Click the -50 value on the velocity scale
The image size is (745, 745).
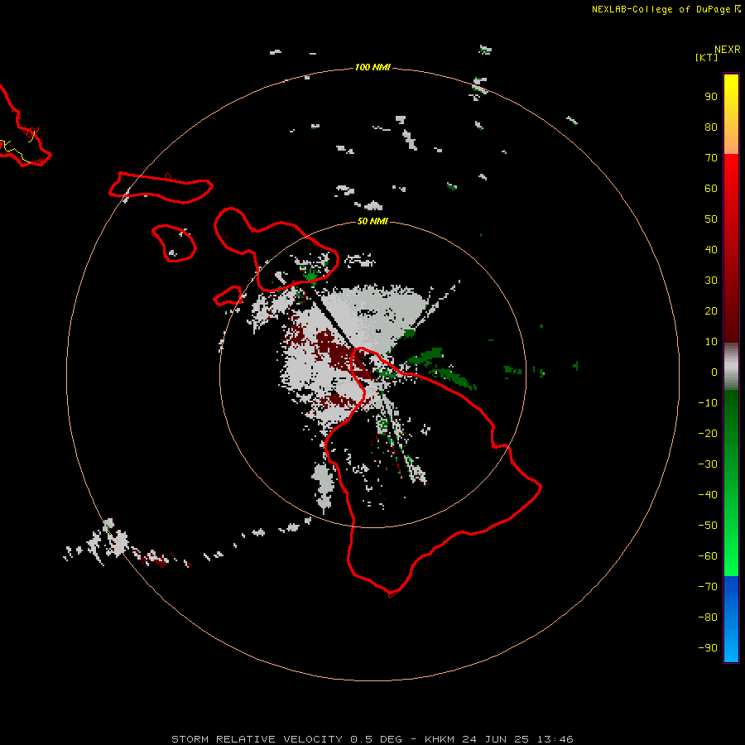708,526
